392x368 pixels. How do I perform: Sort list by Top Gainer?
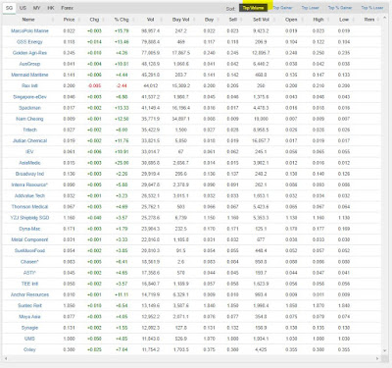coord(283,8)
